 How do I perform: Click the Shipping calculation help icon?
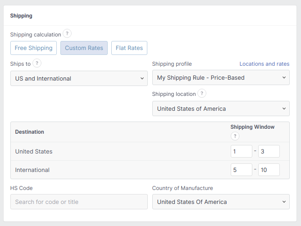[x=67, y=34]
